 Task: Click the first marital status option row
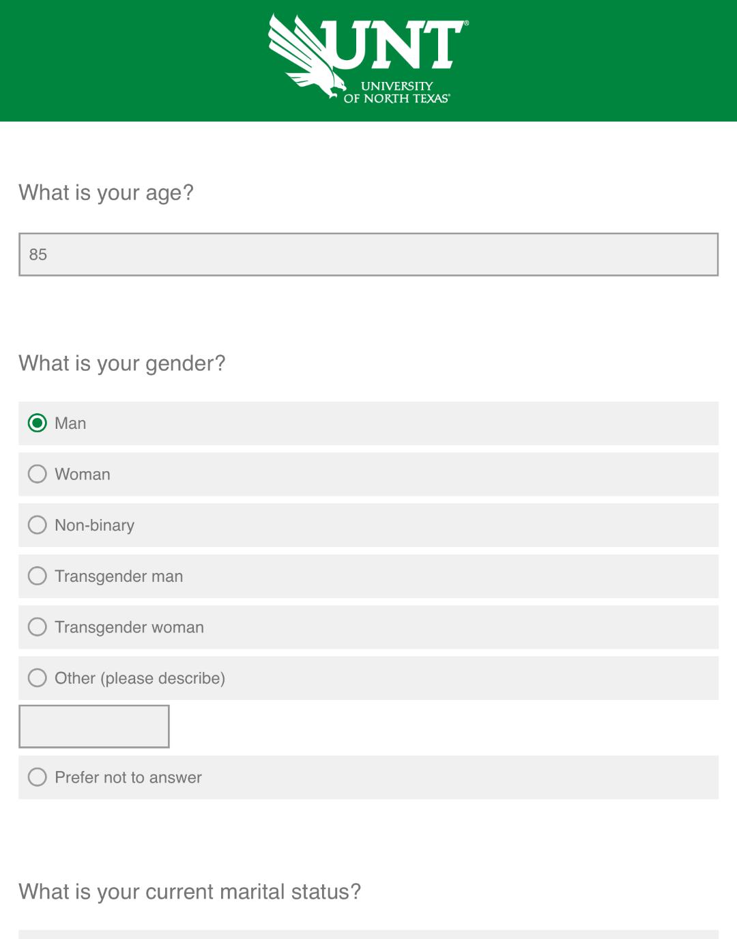369,934
